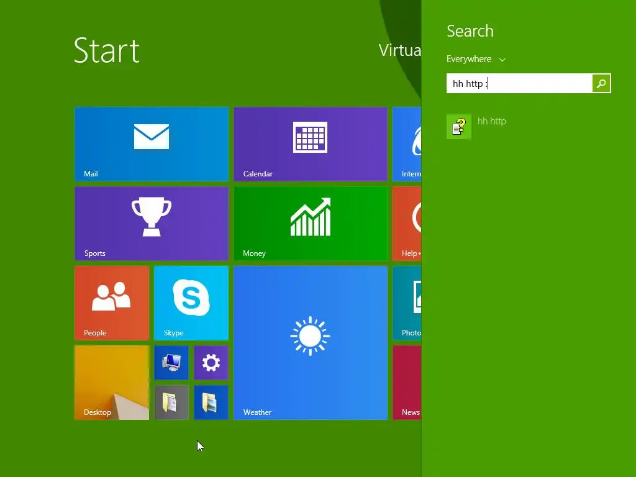Open the People tile
636x477 pixels.
click(112, 303)
